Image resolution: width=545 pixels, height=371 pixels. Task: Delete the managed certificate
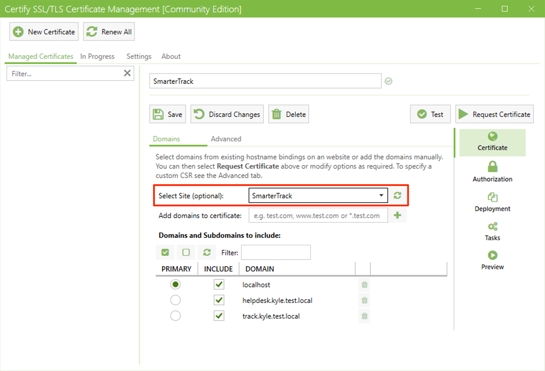click(289, 114)
